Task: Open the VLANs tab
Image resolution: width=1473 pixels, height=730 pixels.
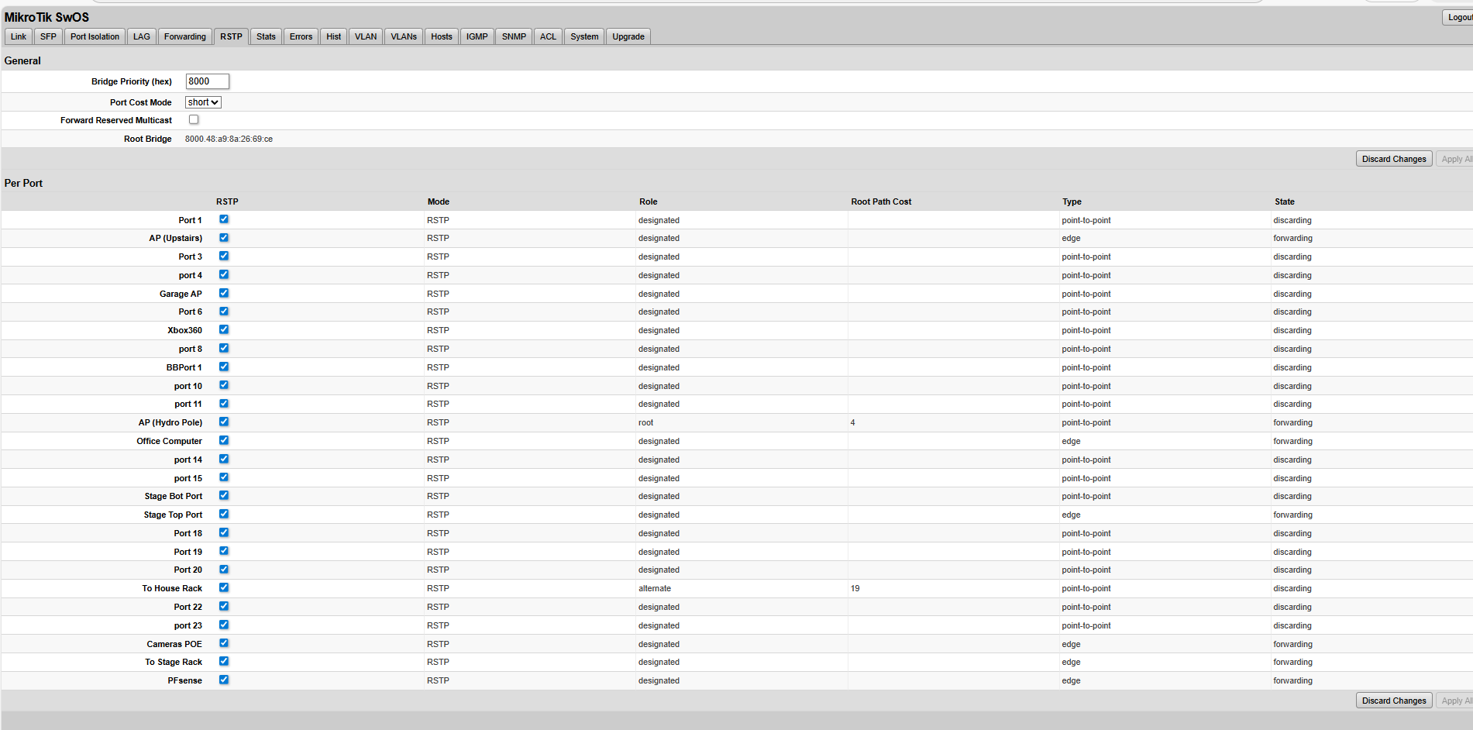Action: [x=404, y=36]
